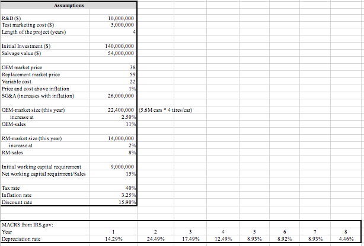
Task: Select the OEM market size 22,400,000
Action: (x=113, y=110)
